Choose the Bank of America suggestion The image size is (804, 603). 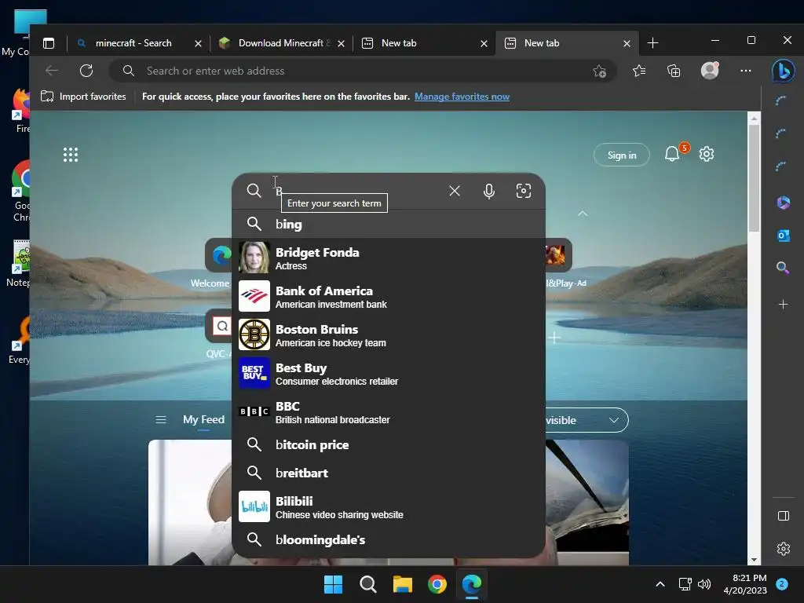point(388,296)
